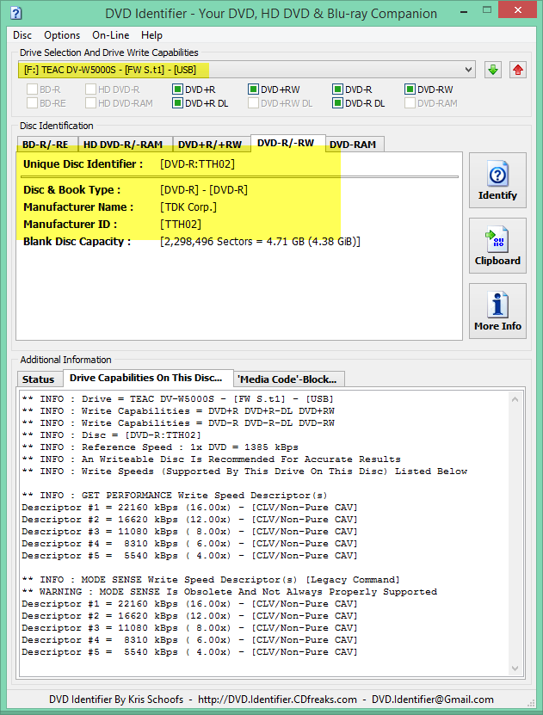Open the Status tab
543x715 pixels.
[x=39, y=379]
